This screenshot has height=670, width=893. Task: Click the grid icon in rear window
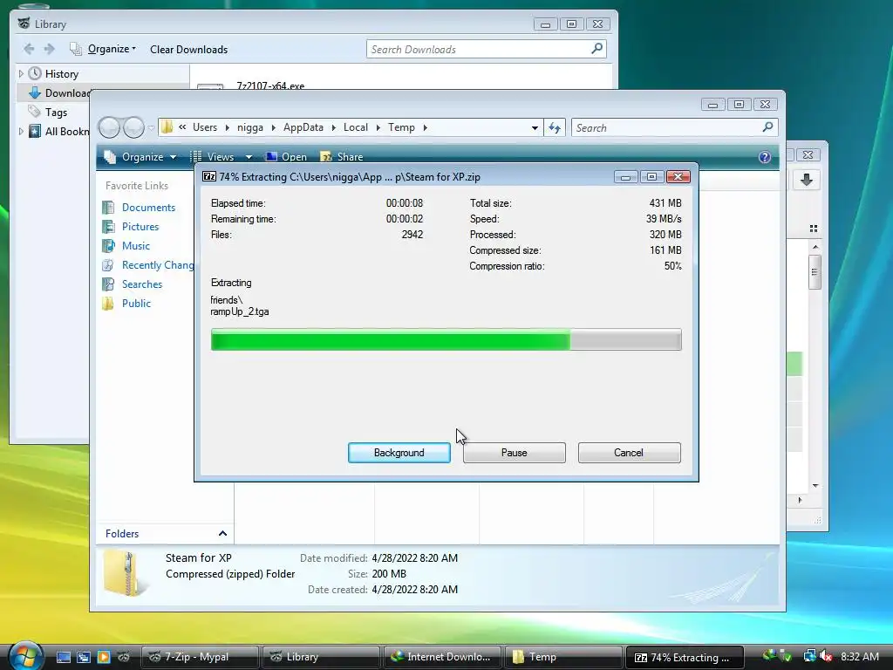(814, 229)
